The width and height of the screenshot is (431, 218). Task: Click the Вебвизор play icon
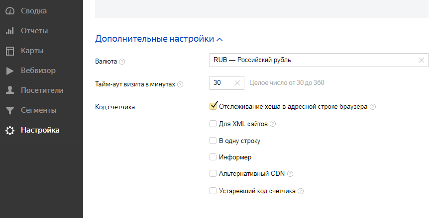pos(10,71)
